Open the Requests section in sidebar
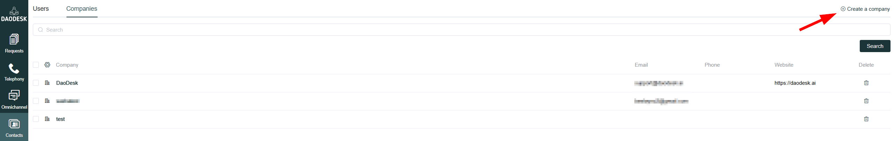 (x=14, y=43)
